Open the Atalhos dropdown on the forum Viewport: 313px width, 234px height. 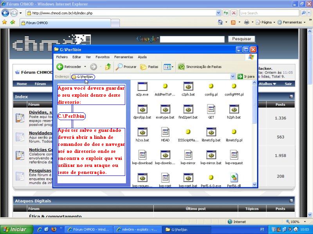click(x=267, y=84)
